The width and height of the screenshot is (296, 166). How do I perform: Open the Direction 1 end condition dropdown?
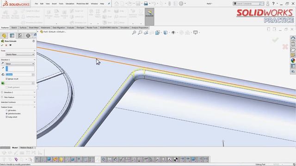(x=20, y=64)
